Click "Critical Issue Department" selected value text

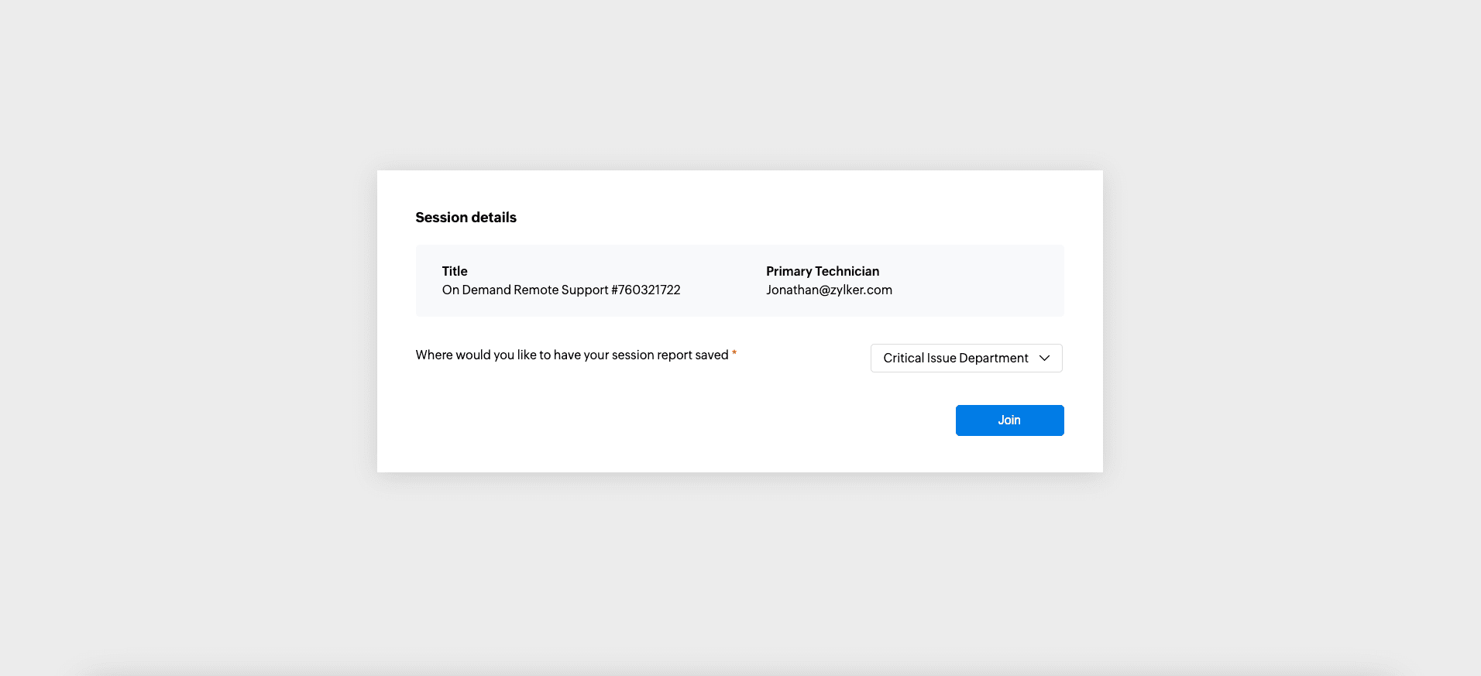[x=955, y=358]
